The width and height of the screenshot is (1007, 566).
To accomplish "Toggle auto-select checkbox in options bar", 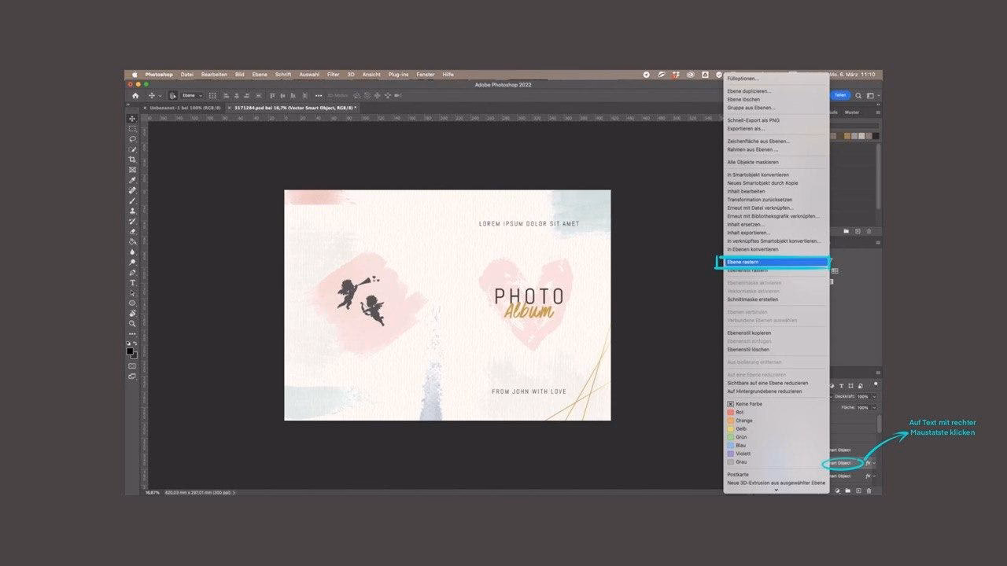I will click(172, 95).
